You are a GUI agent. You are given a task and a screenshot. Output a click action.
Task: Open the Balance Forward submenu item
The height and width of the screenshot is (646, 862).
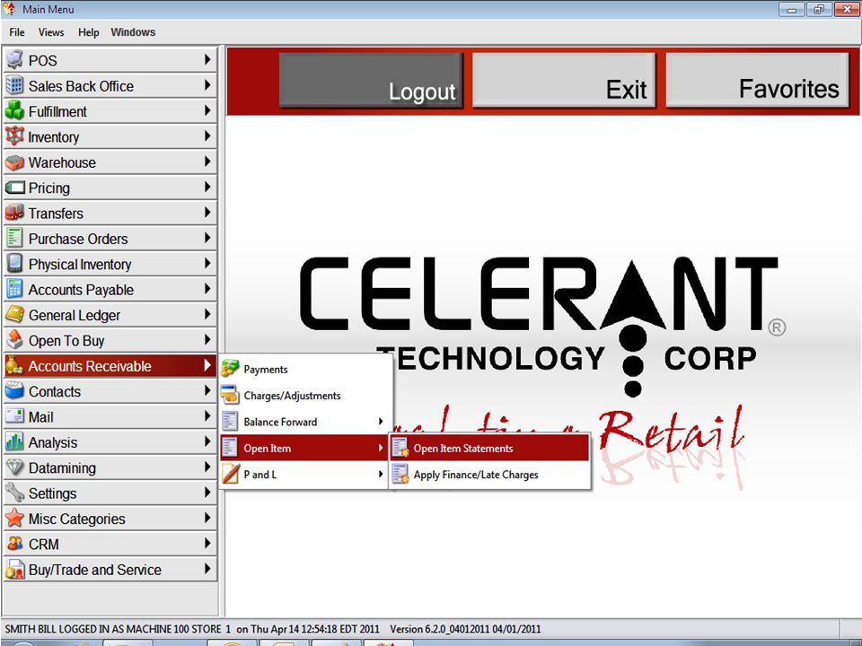click(304, 422)
